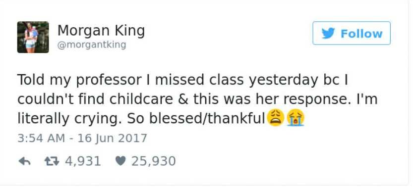Open the Morgan King display name link
The image size is (413, 191).
pyautogui.click(x=101, y=31)
